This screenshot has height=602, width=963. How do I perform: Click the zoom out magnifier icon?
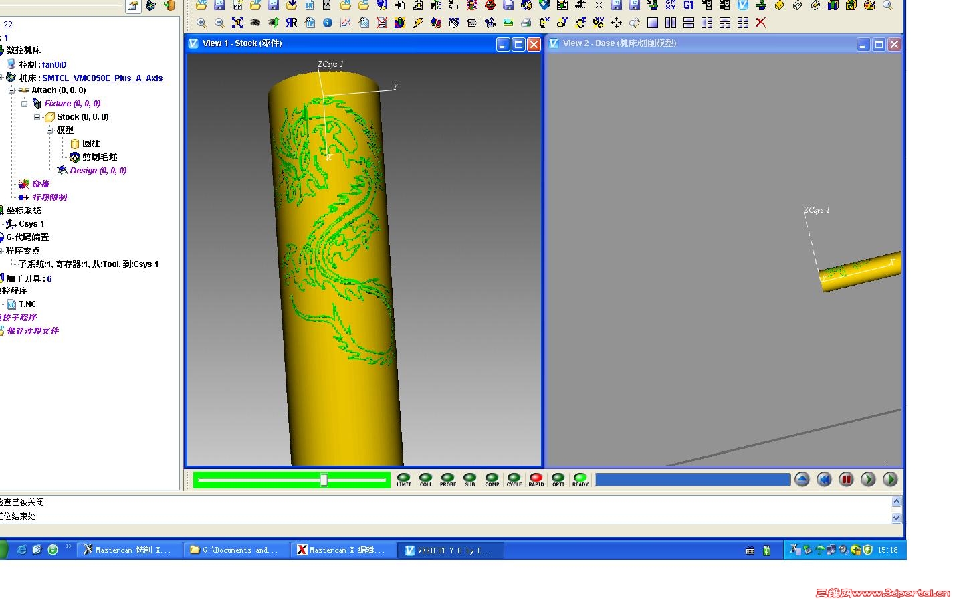(219, 23)
